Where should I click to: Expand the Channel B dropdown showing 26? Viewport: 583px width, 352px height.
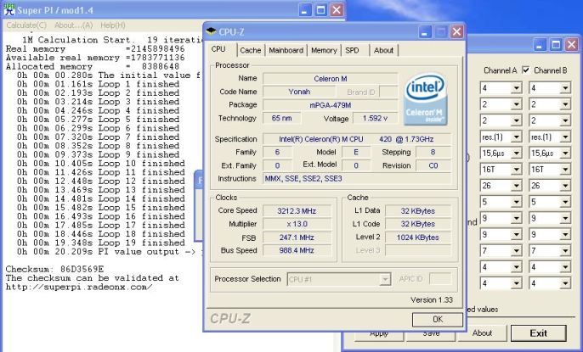565,186
